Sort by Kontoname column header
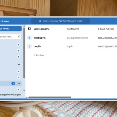 click(73, 29)
